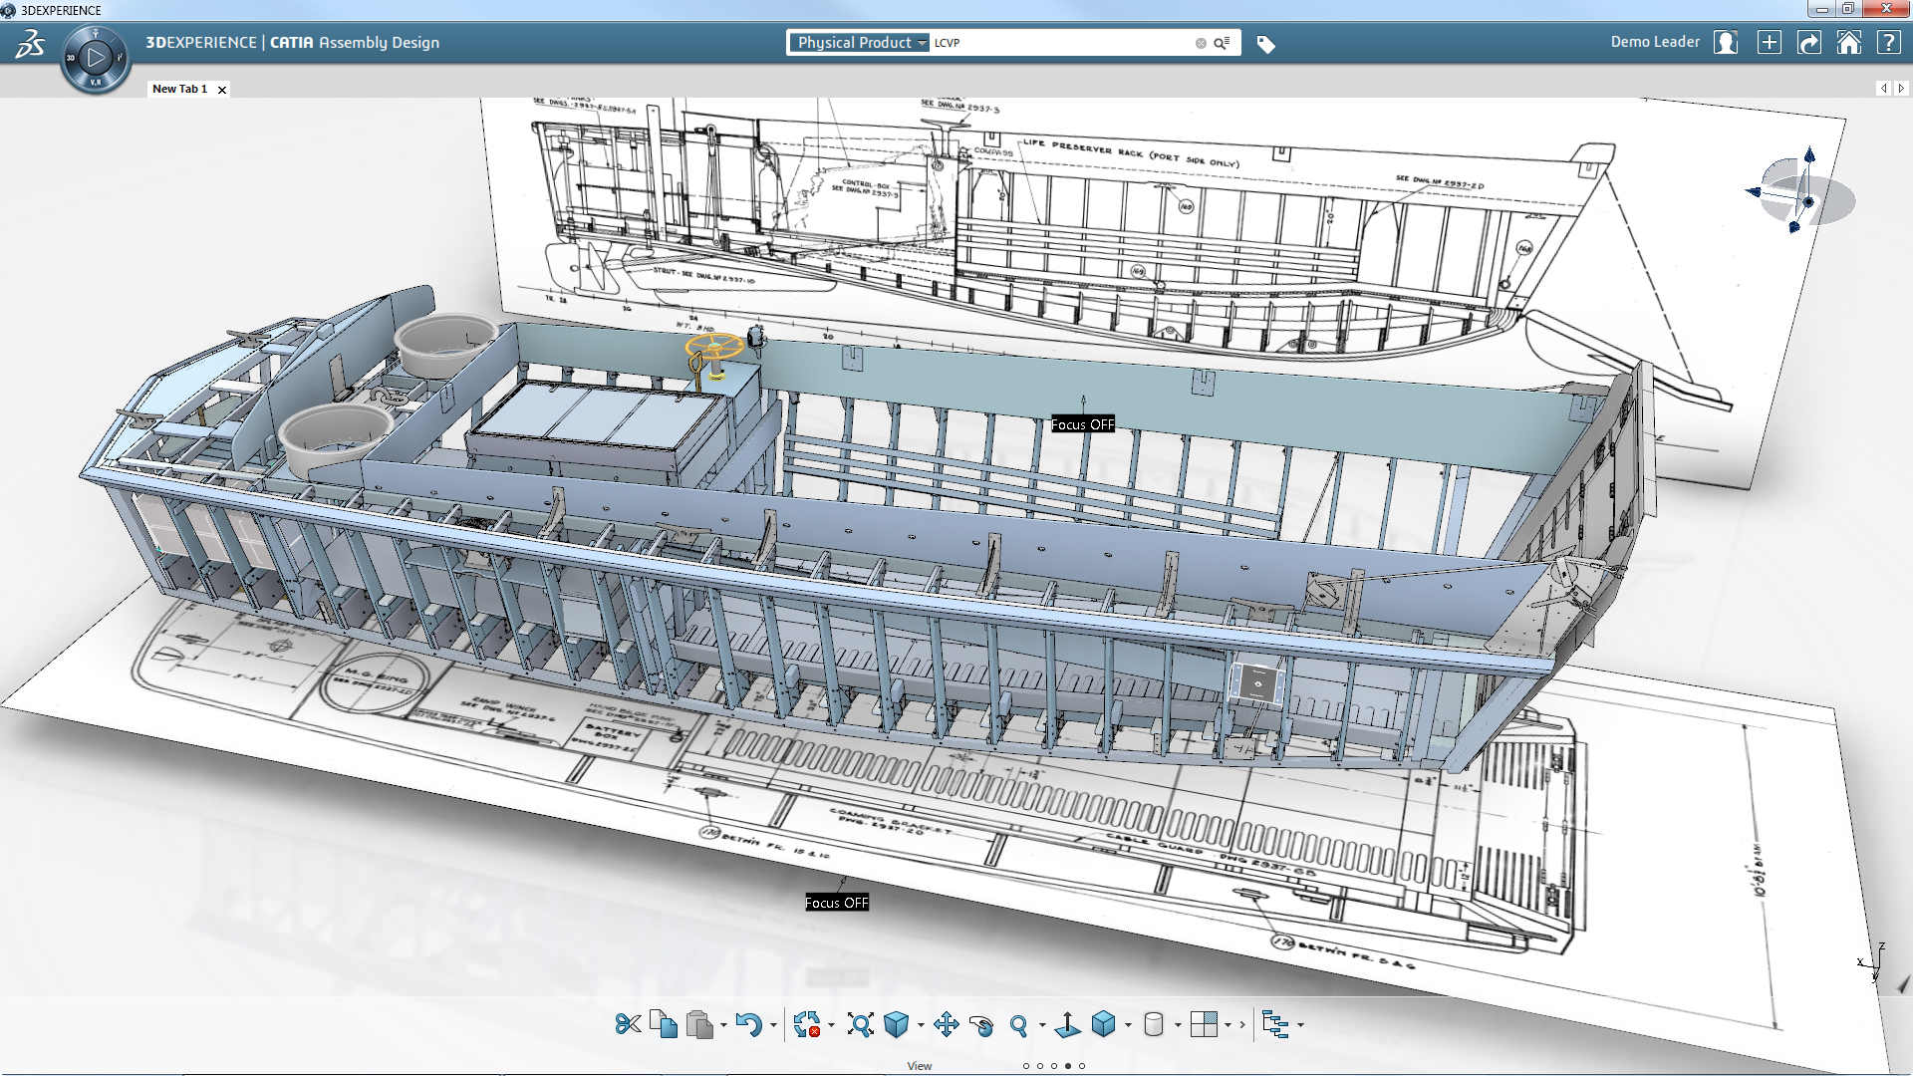Open the 6W tags icon
Image resolution: width=1913 pixels, height=1076 pixels.
pyautogui.click(x=1265, y=44)
